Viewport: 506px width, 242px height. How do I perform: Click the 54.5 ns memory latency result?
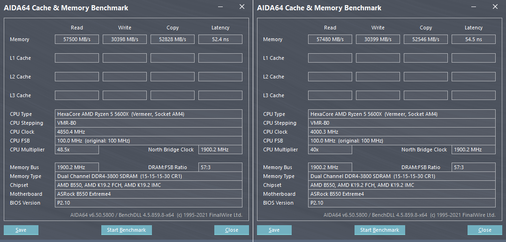(x=474, y=39)
